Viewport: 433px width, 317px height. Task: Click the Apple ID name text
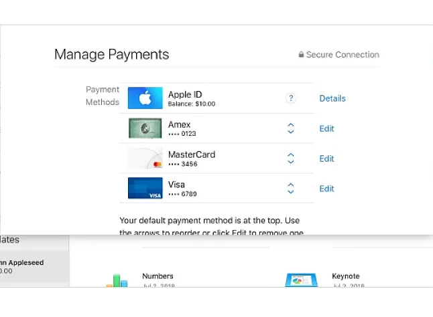coord(185,94)
